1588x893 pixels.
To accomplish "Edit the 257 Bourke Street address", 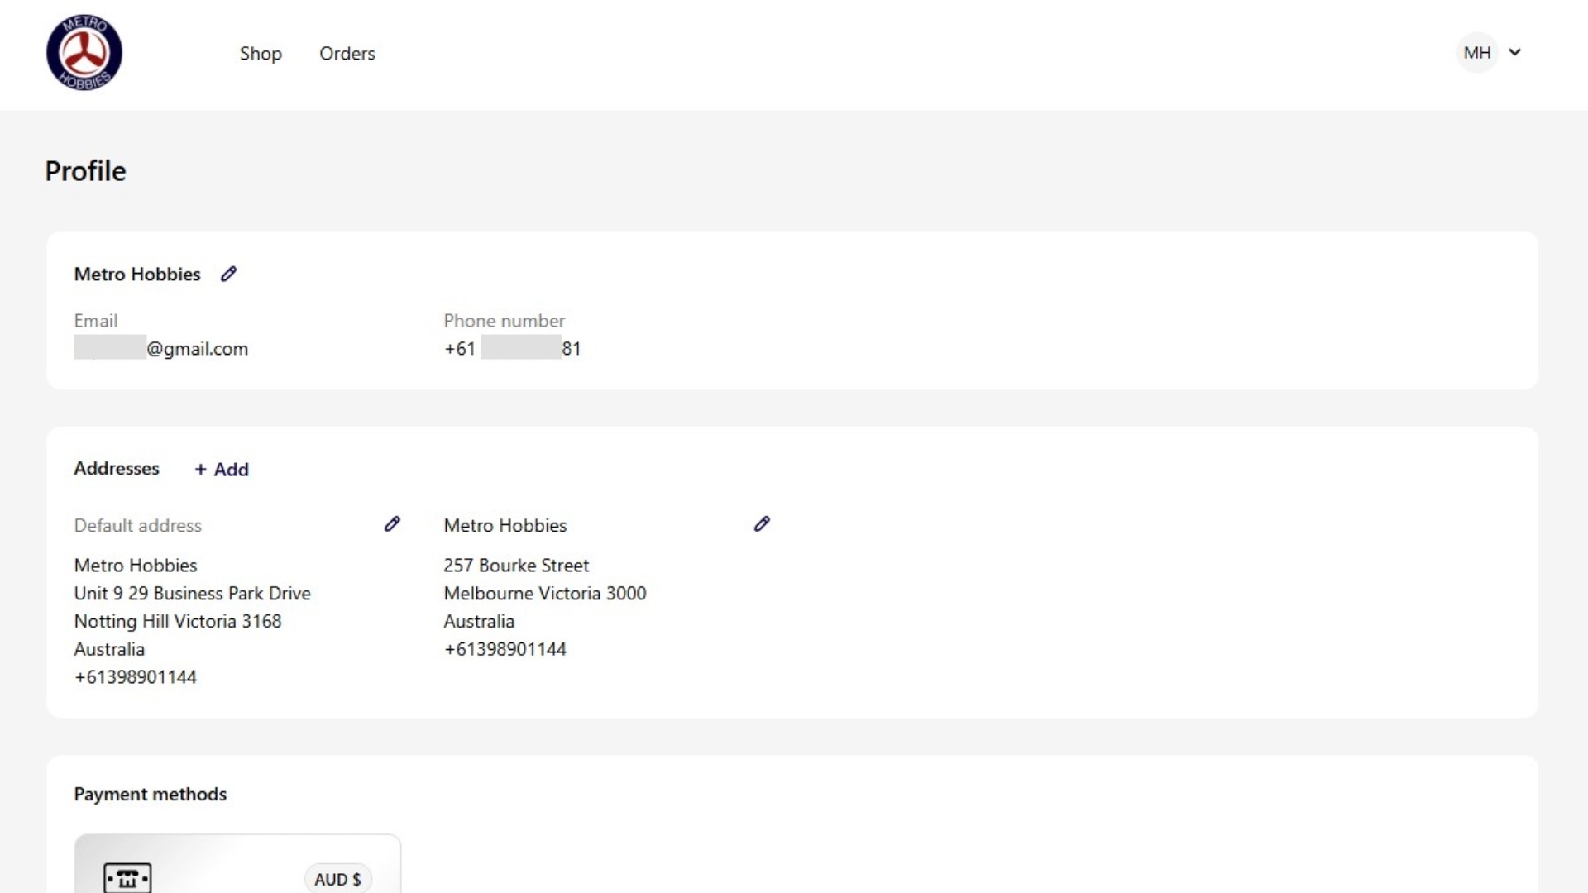I will click(762, 524).
